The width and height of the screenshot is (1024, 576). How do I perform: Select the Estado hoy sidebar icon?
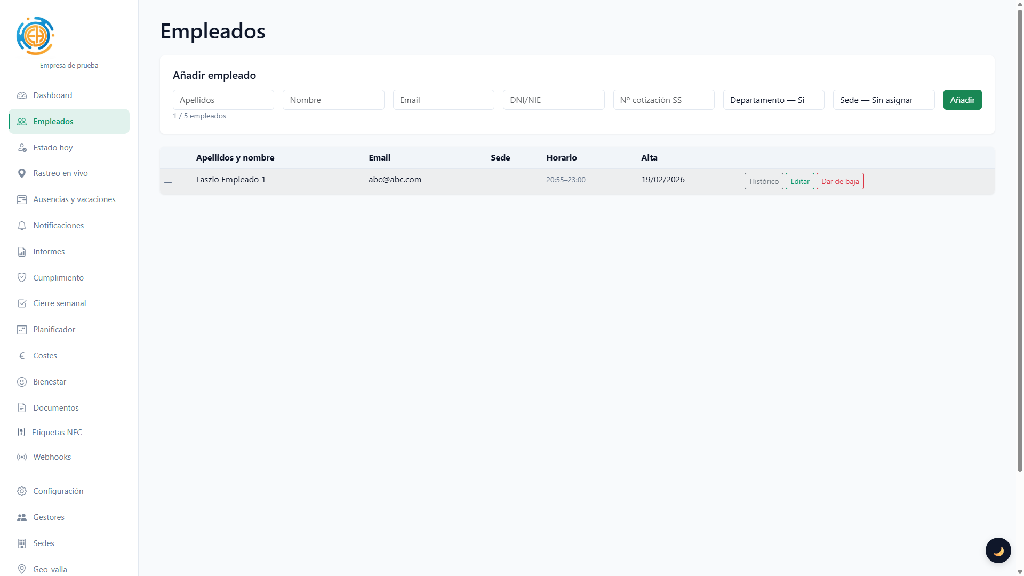click(x=22, y=147)
